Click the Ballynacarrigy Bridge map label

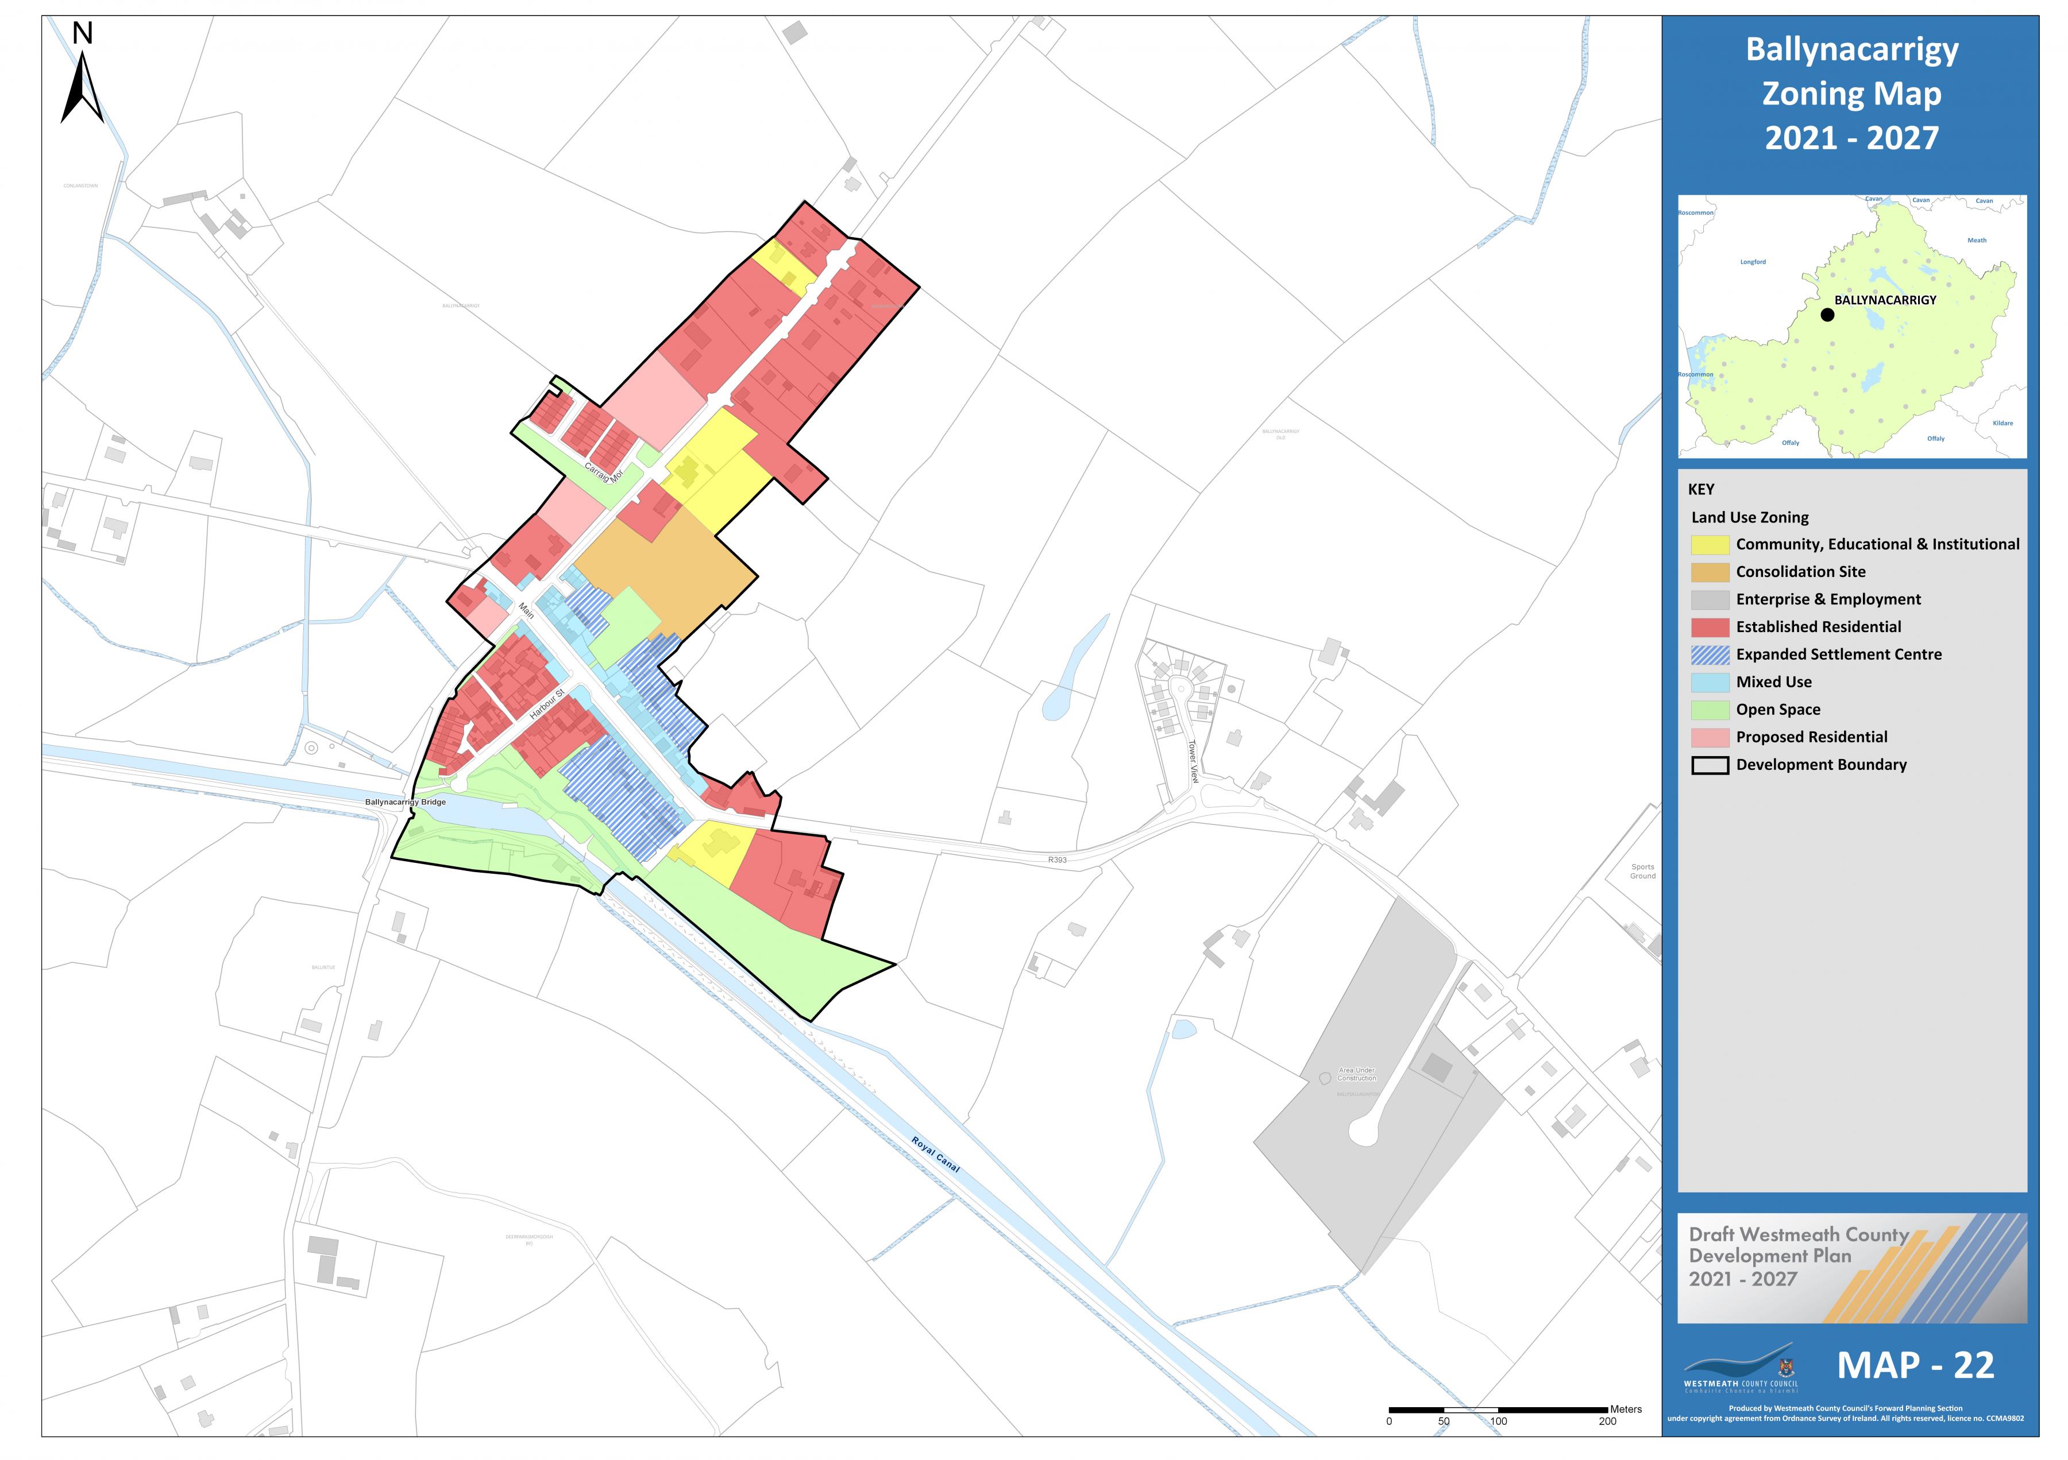[x=406, y=802]
